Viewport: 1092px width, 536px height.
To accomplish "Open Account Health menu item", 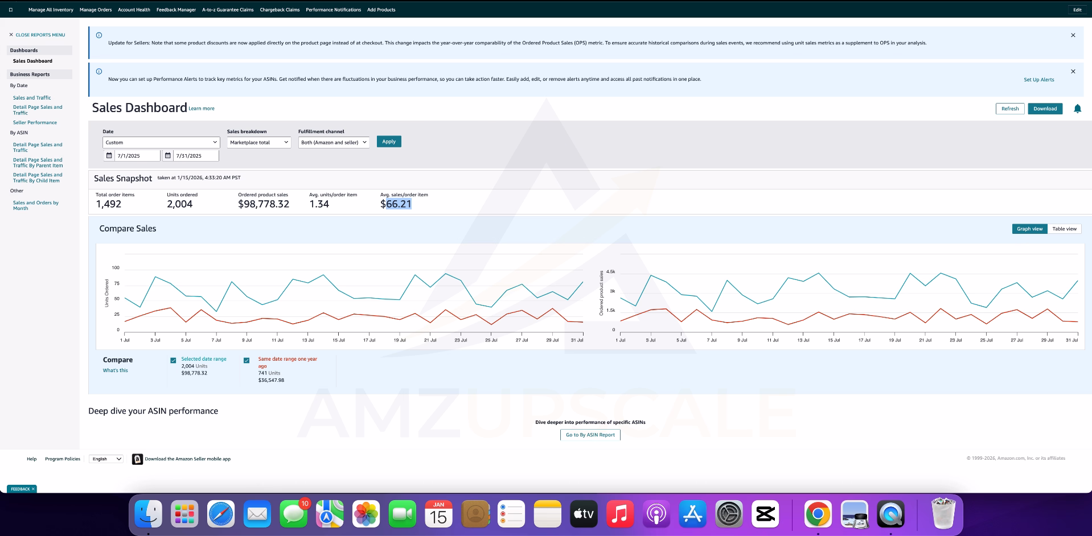I will point(134,10).
